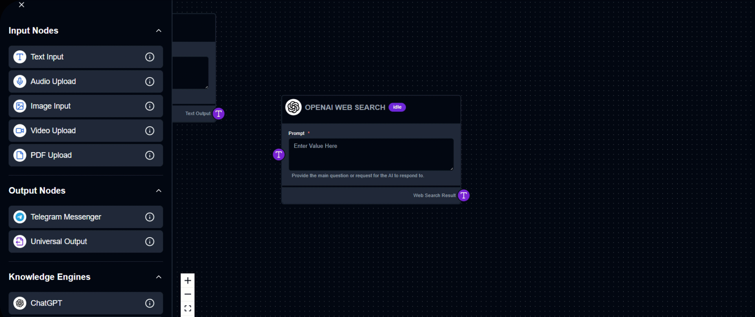Zoom in on the canvas
The width and height of the screenshot is (755, 317).
click(x=188, y=280)
